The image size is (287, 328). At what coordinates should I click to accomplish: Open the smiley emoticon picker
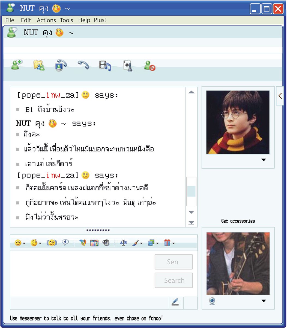(x=18, y=243)
